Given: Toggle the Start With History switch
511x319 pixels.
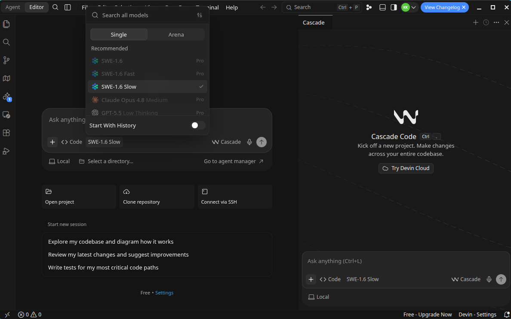Looking at the screenshot, I should click(197, 125).
